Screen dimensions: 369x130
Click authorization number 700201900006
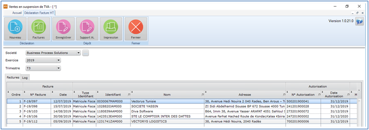point(303,121)
